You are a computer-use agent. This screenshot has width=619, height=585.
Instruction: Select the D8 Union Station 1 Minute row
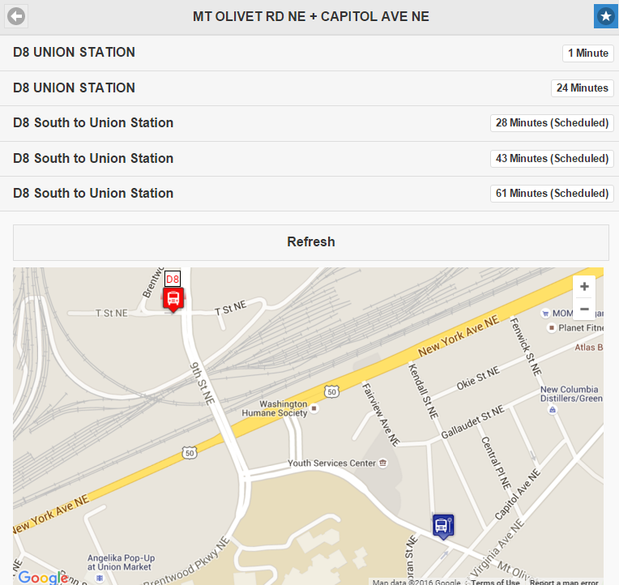coord(309,53)
